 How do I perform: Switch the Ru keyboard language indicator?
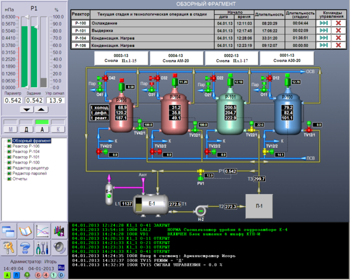tap(61, 267)
